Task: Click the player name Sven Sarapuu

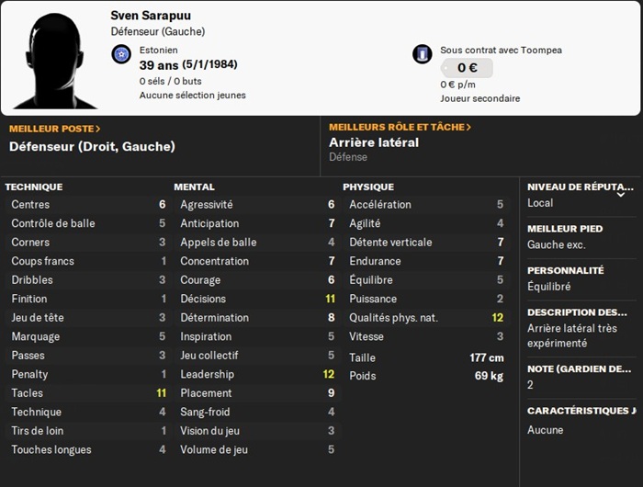Action: (151, 16)
